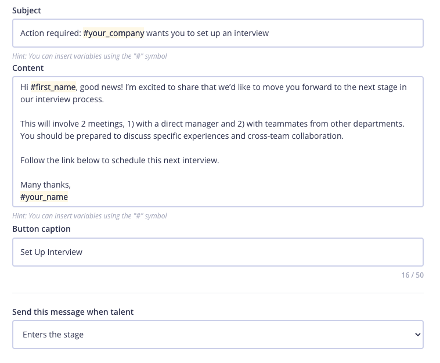Click the #your_company variable in the subject

click(x=114, y=33)
